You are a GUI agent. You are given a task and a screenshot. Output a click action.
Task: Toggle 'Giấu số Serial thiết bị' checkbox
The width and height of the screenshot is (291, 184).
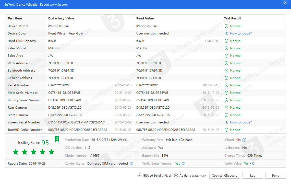tap(139, 176)
